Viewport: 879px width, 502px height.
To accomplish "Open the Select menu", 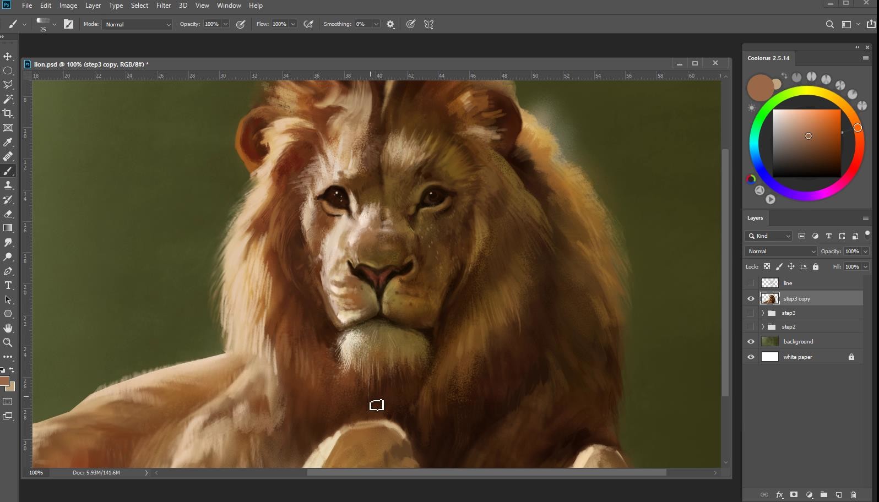I will pyautogui.click(x=139, y=6).
